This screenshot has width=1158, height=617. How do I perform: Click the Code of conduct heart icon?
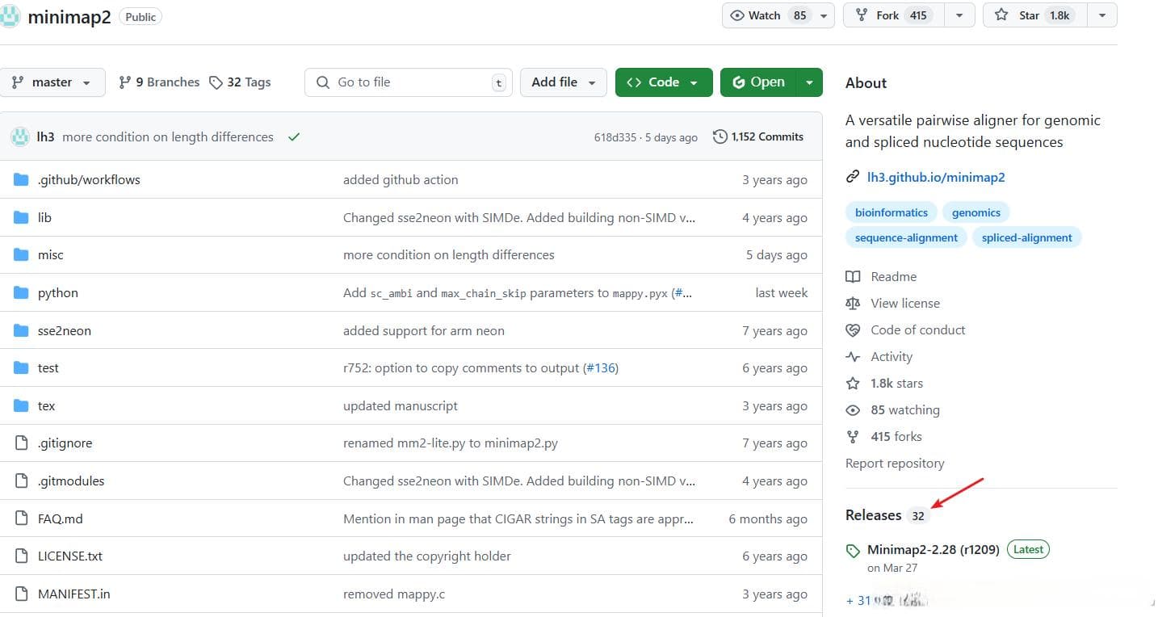[853, 329]
